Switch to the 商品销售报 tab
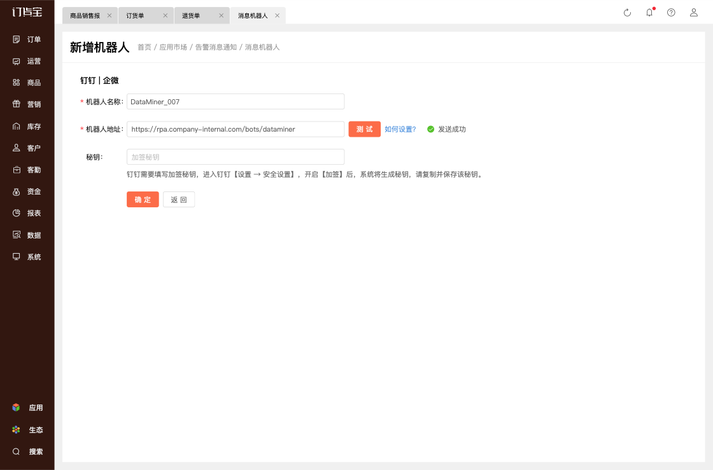 [85, 16]
